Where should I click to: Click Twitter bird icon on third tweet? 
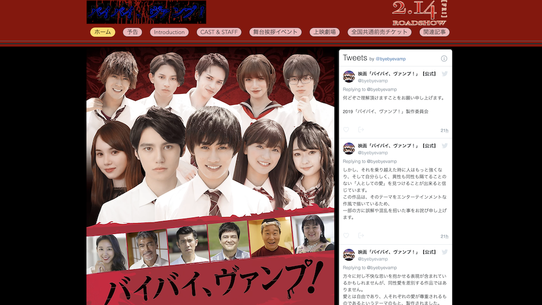tap(444, 252)
